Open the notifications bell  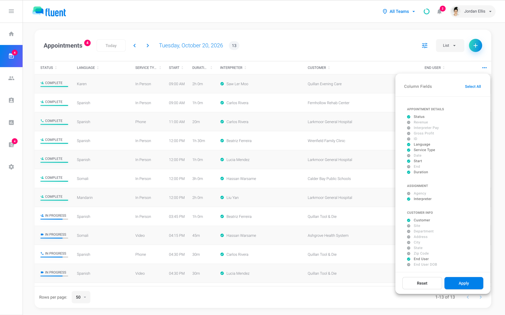coord(439,11)
